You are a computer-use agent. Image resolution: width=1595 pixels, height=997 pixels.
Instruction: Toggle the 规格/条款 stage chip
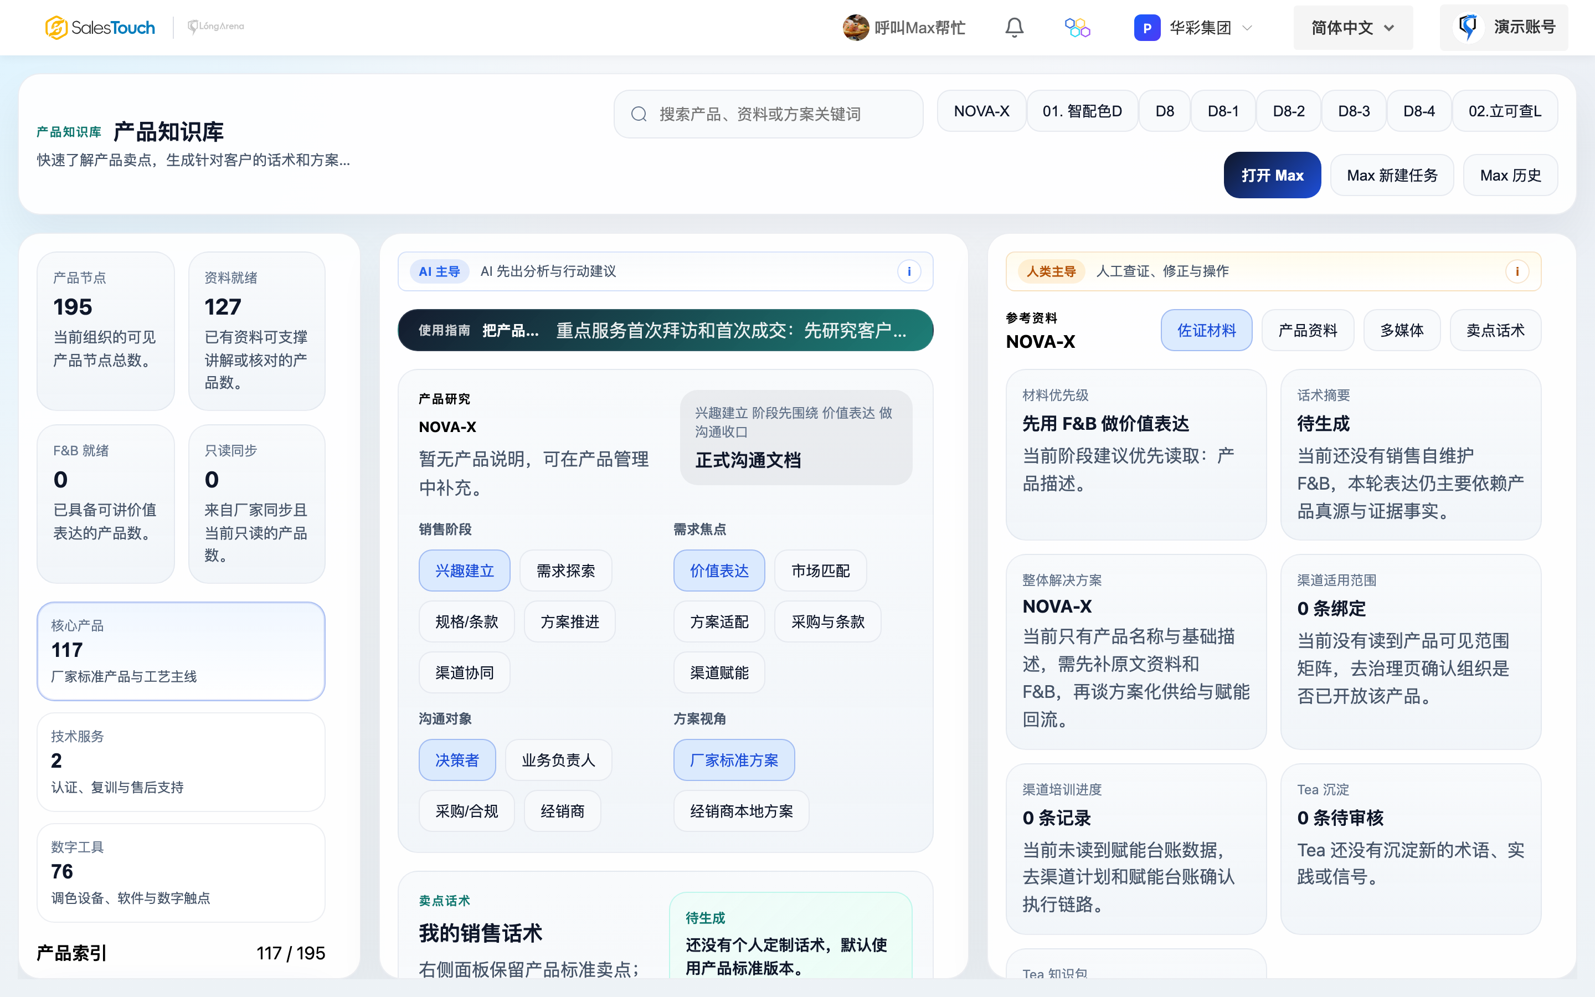click(467, 621)
